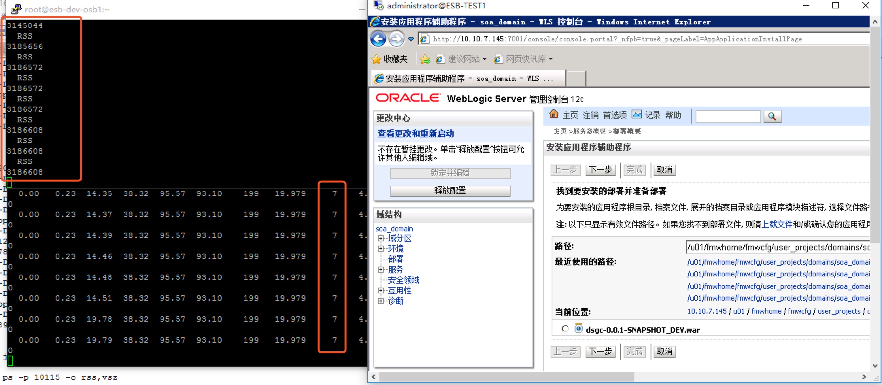
Task: Click the magnifier search button
Action: (772, 117)
